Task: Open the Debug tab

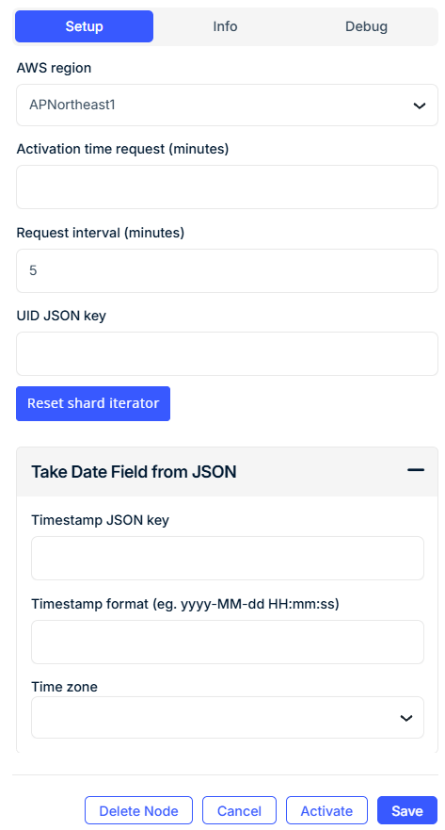Action: (x=366, y=26)
